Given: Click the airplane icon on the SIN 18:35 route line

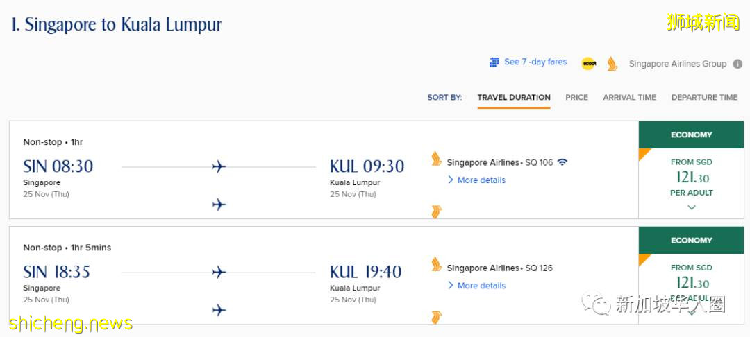Looking at the screenshot, I should tap(219, 272).
